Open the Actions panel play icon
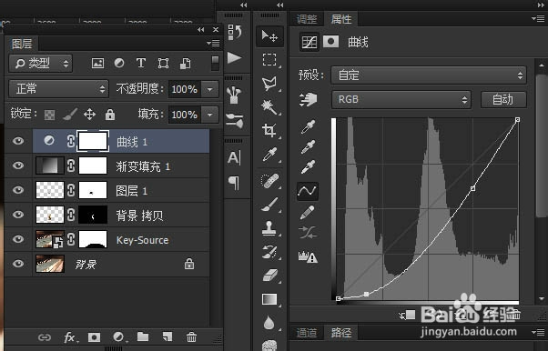 [x=235, y=58]
